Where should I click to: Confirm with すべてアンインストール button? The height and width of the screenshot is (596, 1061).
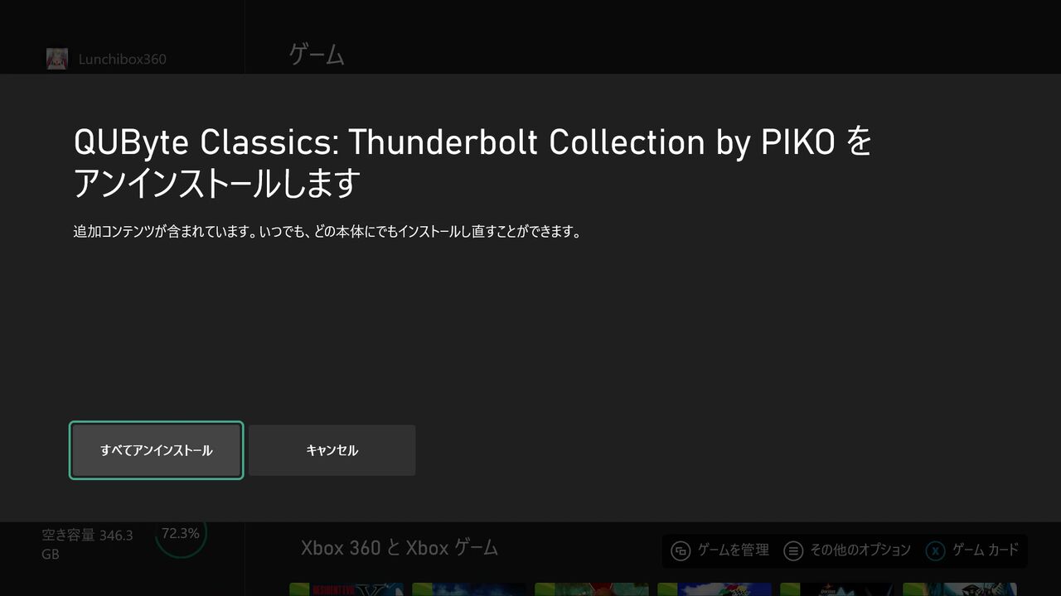point(156,450)
